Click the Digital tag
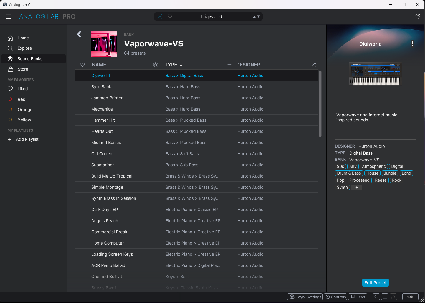Image resolution: width=425 pixels, height=303 pixels. [x=397, y=166]
